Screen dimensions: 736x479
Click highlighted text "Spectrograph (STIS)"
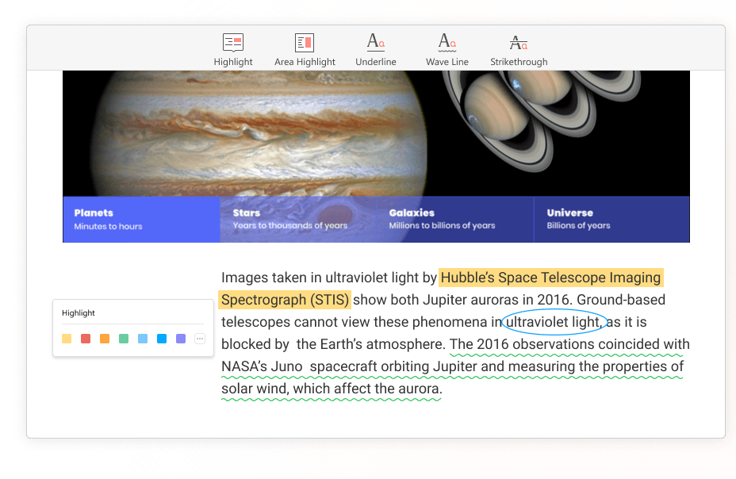[x=285, y=300]
